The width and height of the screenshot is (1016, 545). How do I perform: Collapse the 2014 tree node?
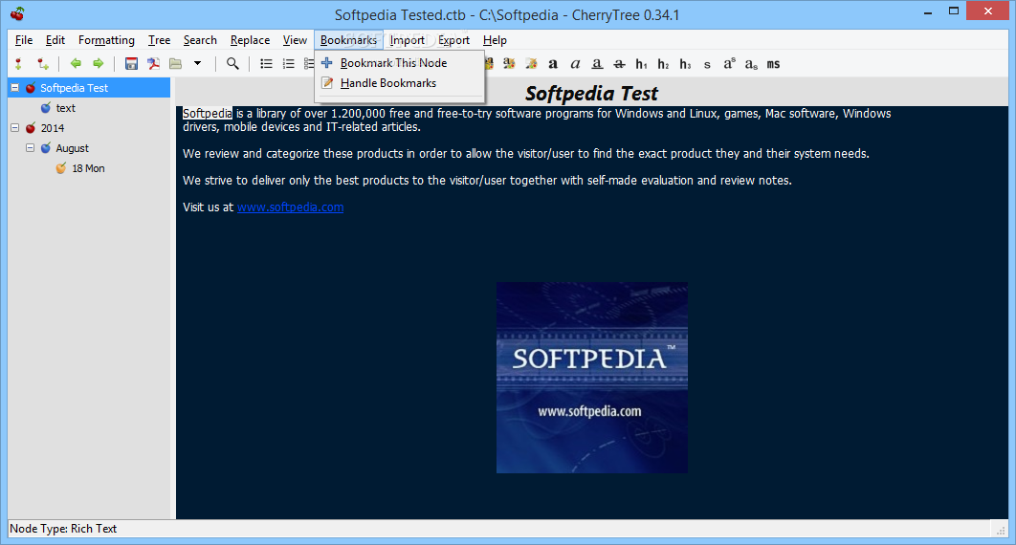click(x=15, y=127)
